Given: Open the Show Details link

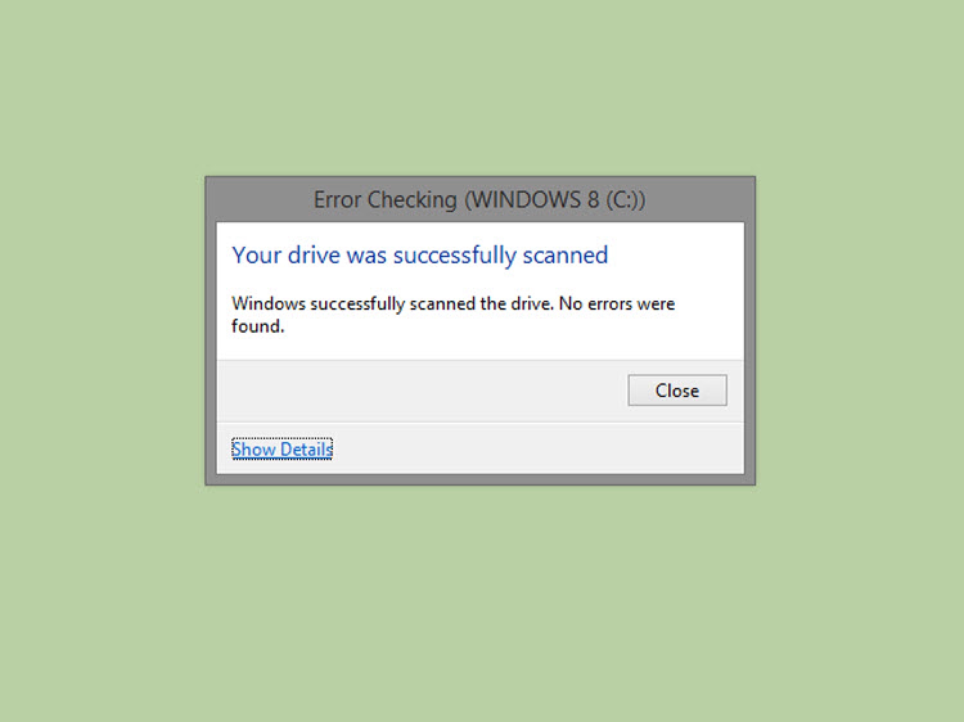Looking at the screenshot, I should [x=282, y=449].
